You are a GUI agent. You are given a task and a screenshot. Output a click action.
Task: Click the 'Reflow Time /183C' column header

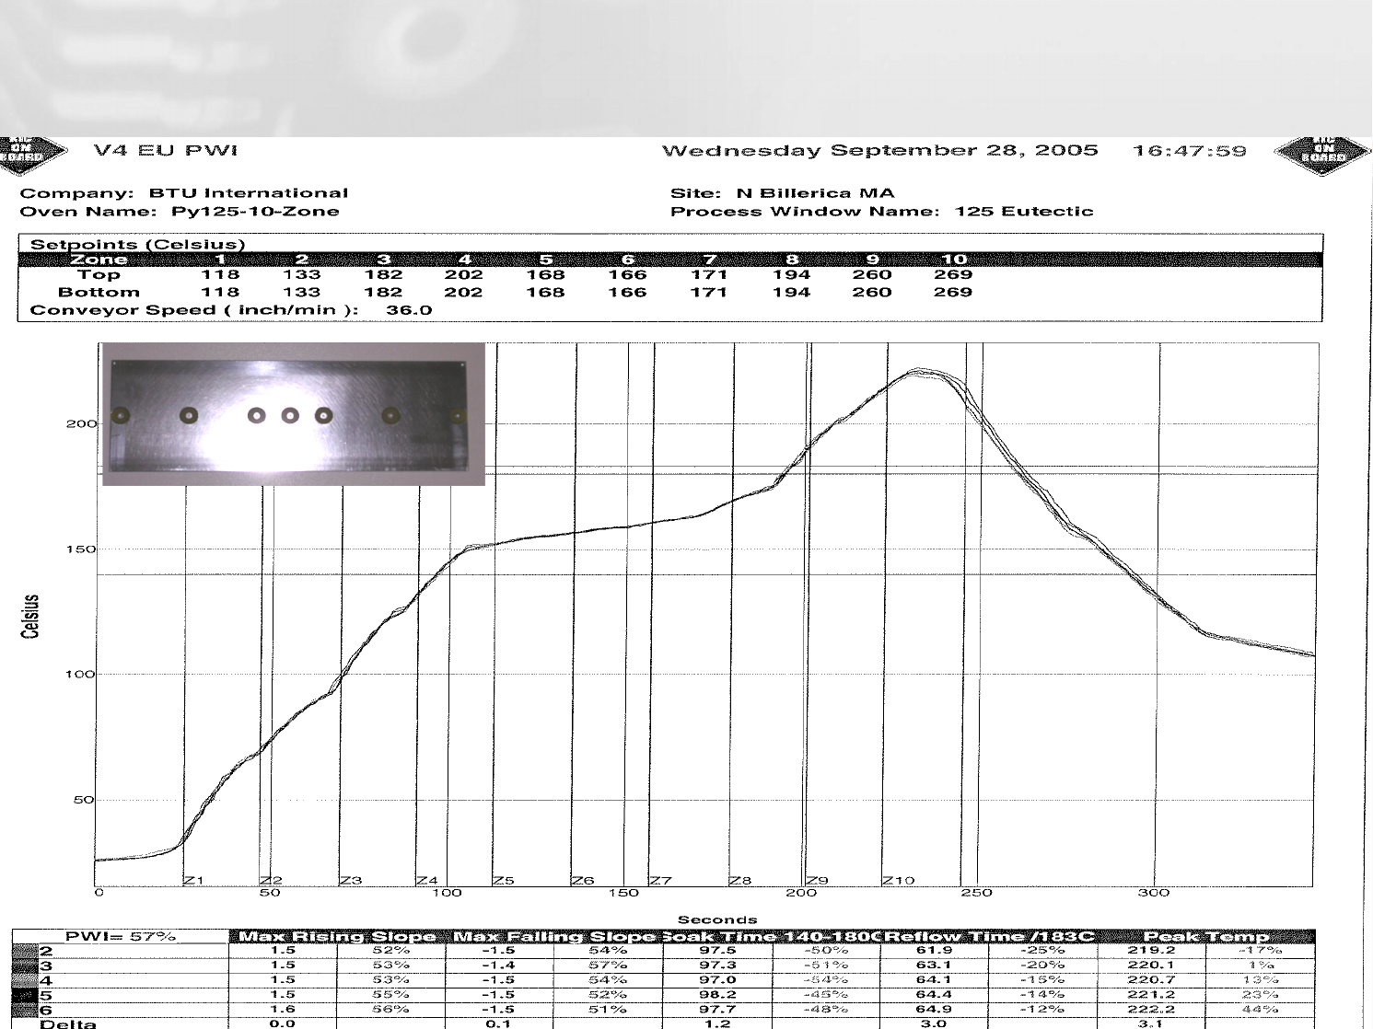tap(990, 936)
